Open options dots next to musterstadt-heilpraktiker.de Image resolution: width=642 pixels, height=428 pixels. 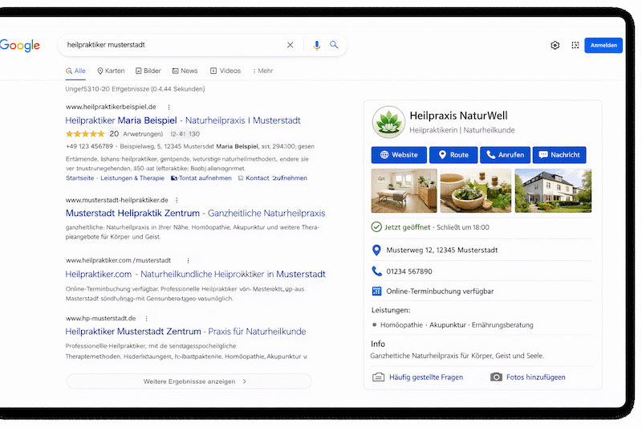[177, 200]
